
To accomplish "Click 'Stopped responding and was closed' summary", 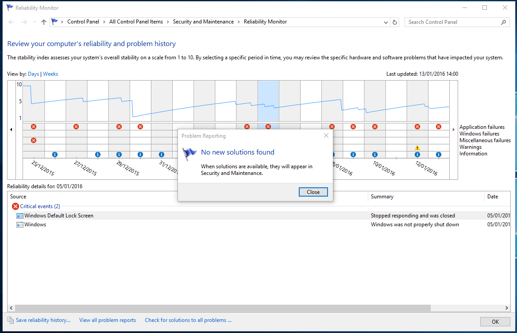I will pyautogui.click(x=413, y=216).
